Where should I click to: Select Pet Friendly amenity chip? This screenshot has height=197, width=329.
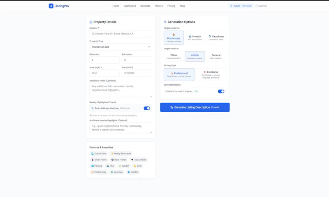point(98,172)
